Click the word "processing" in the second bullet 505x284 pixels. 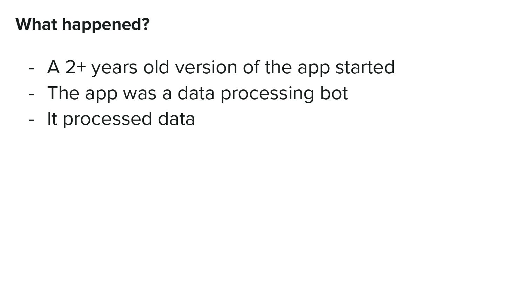[x=267, y=94]
